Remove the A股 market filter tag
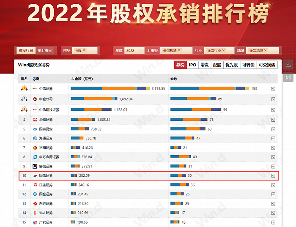The width and height of the screenshot is (296, 227). (84, 50)
